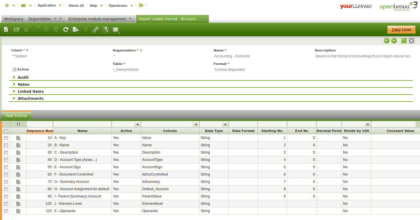Open the Application menu
The width and height of the screenshot is (420, 220).
49,5
